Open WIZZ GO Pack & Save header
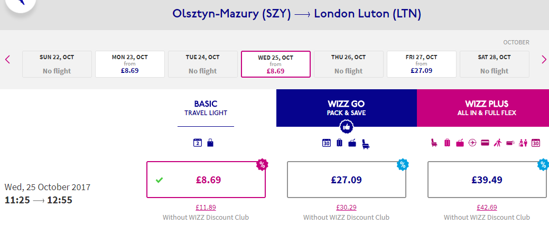The height and width of the screenshot is (225, 549). click(347, 108)
